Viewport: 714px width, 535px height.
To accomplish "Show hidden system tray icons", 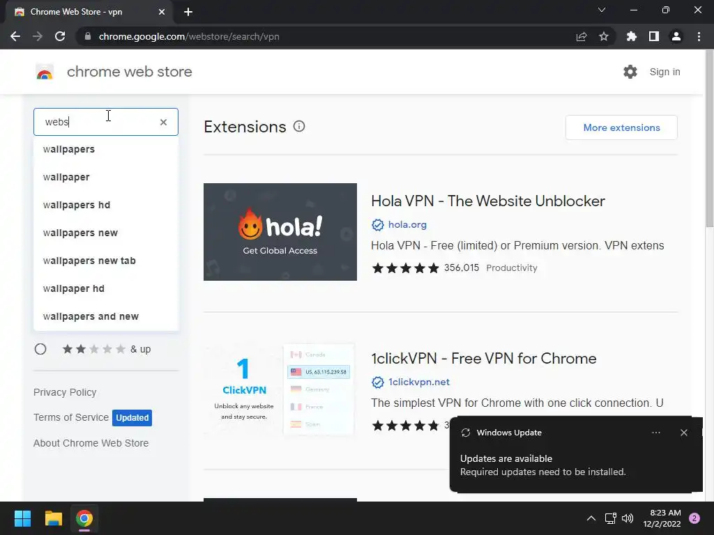I will click(x=591, y=518).
